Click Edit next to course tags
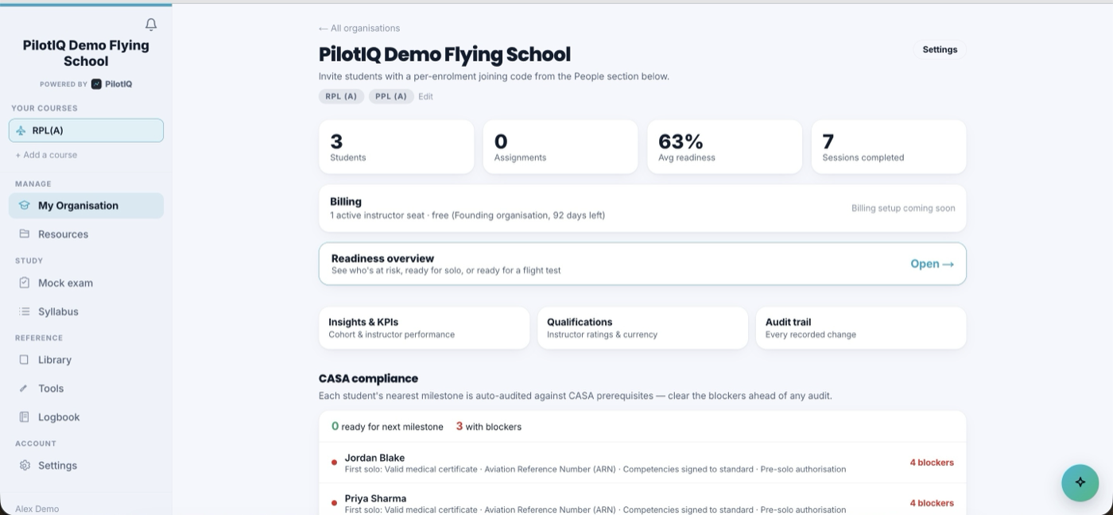 [x=426, y=96]
